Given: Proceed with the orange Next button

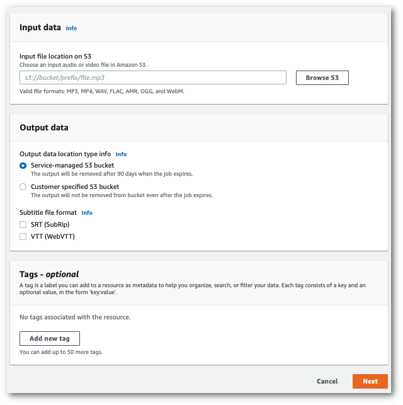Looking at the screenshot, I should [370, 381].
